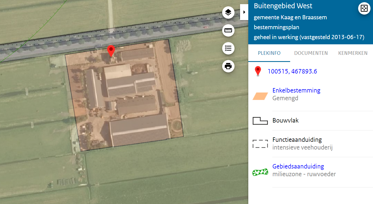The width and height of the screenshot is (373, 204).
Task: Click the Functieaanduiding dashed-border symbol
Action: coord(260,143)
